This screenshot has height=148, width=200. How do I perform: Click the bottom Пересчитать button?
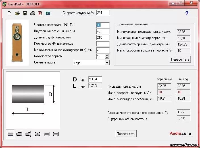coord(126,134)
